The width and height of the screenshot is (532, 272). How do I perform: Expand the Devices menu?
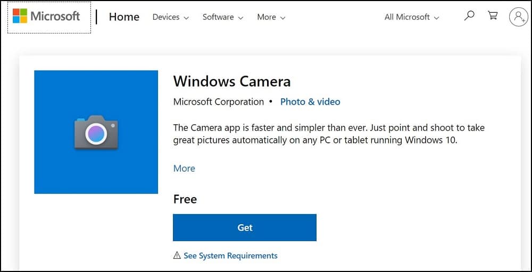click(171, 17)
